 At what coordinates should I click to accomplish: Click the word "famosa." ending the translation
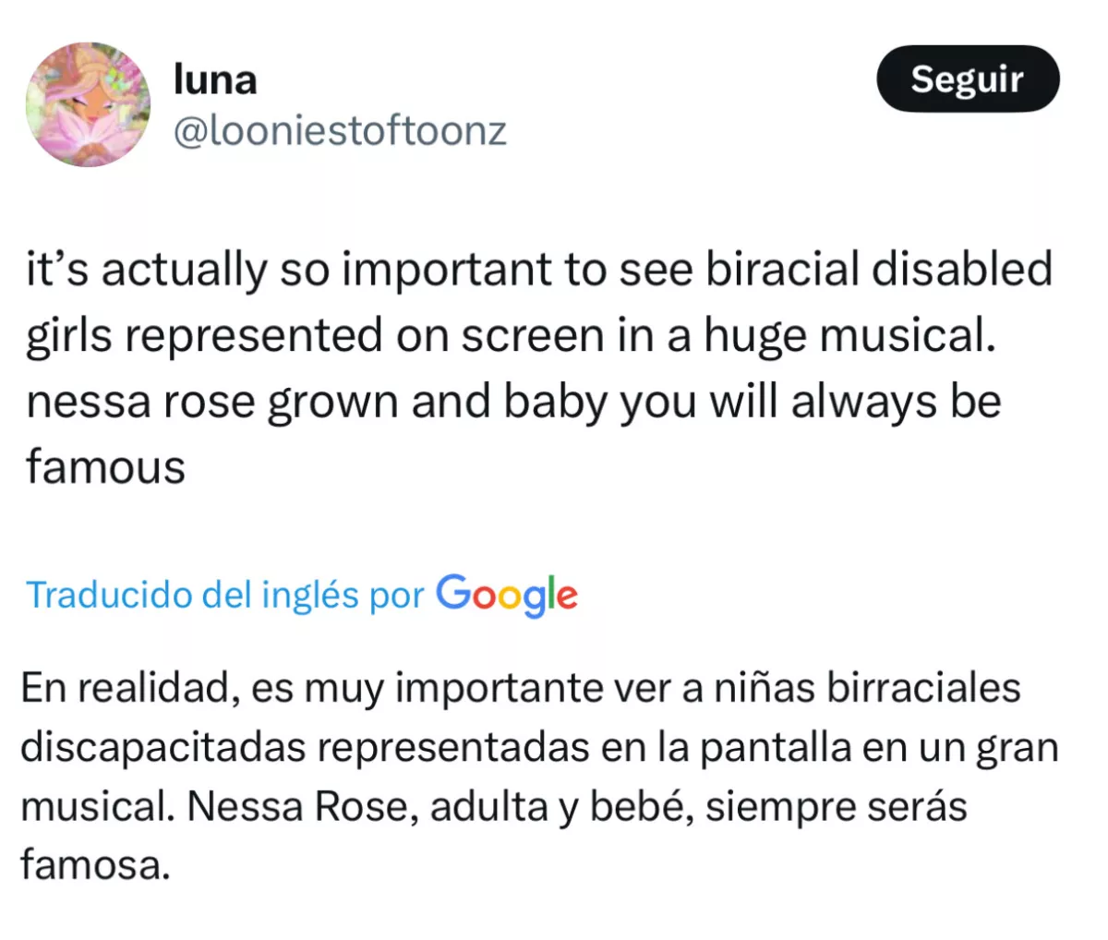pos(96,866)
